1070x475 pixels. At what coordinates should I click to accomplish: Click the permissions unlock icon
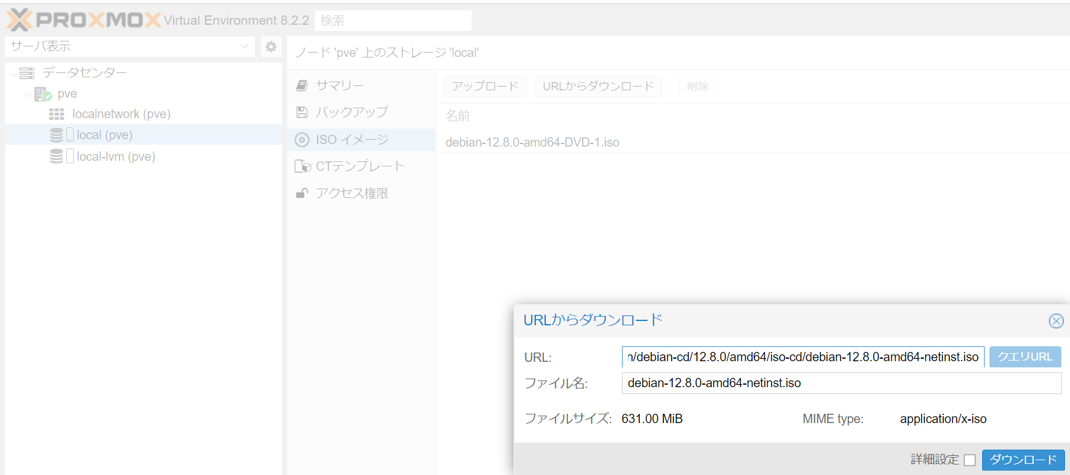pyautogui.click(x=302, y=193)
